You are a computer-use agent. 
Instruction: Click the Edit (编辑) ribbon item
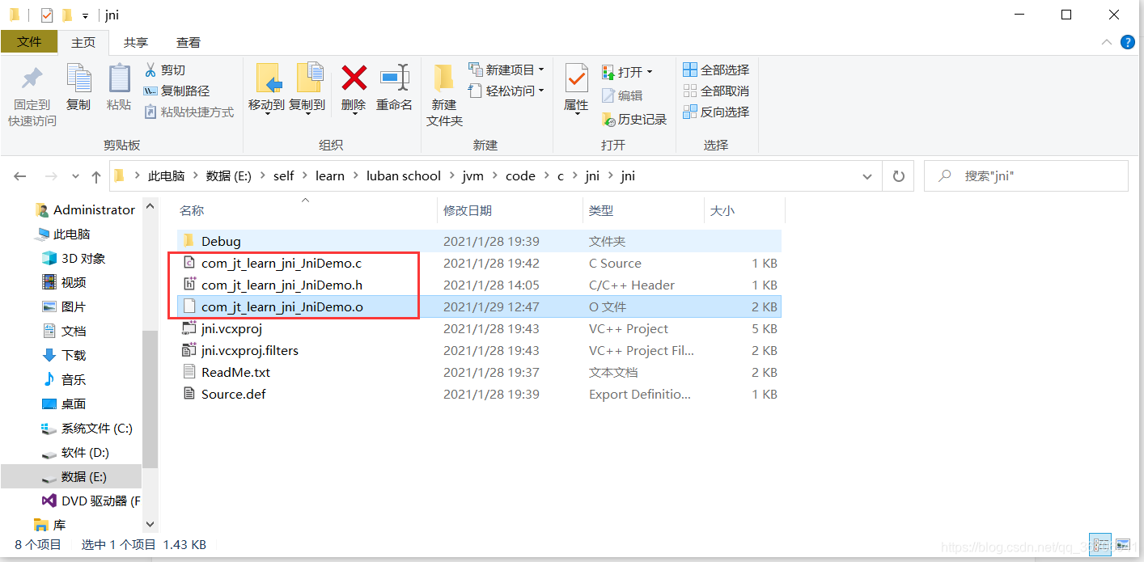tap(622, 96)
